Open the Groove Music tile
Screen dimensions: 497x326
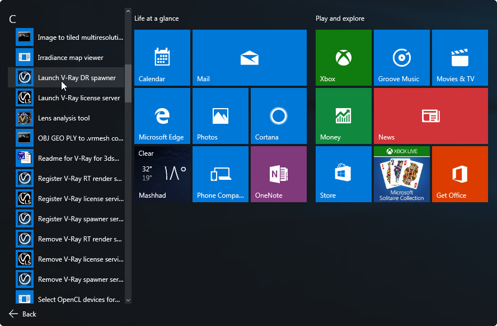402,58
